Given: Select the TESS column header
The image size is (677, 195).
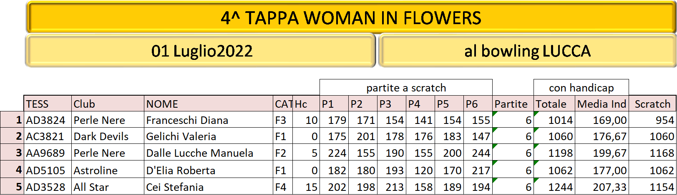Looking at the screenshot, I should [x=48, y=104].
